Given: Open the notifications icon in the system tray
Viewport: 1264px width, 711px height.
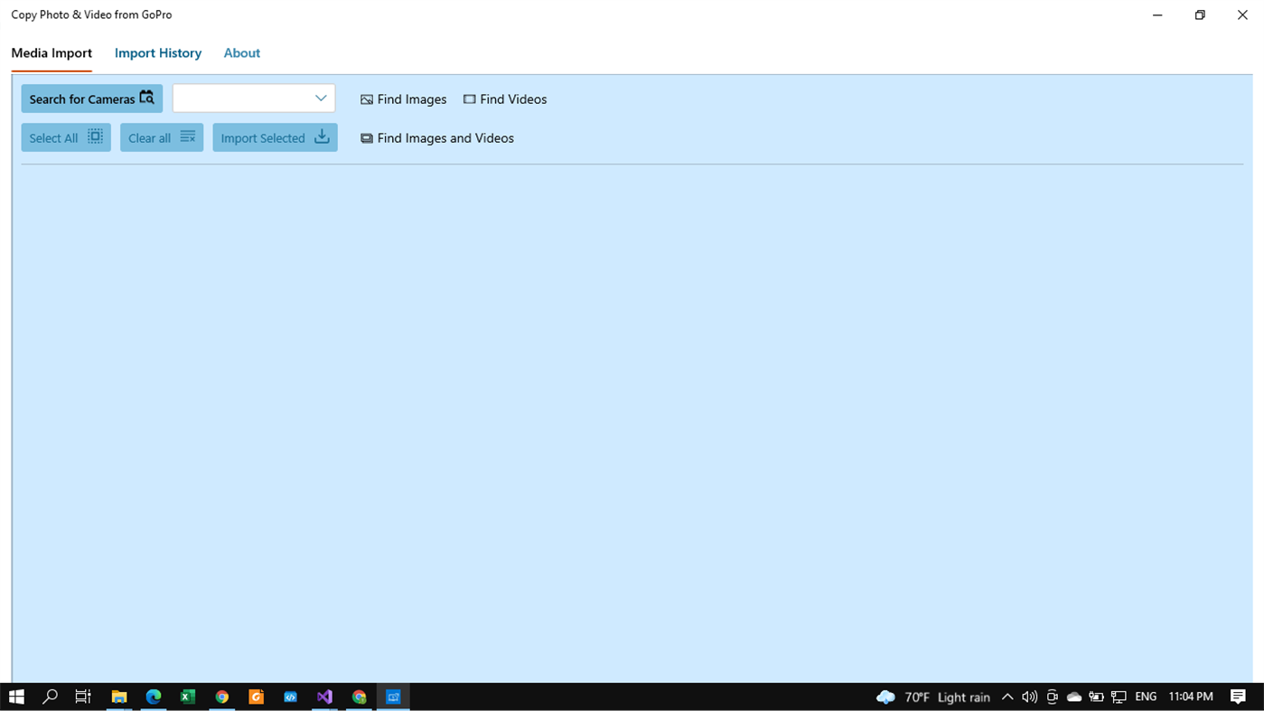Looking at the screenshot, I should tap(1239, 697).
